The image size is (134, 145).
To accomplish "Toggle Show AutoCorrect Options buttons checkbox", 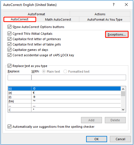I will 9,27.
